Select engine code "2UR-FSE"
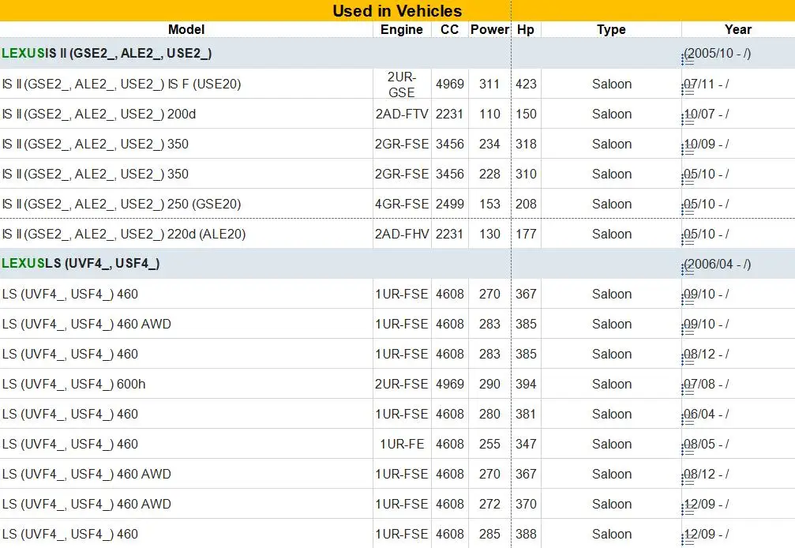Screen dimensions: 795x548 (x=402, y=385)
